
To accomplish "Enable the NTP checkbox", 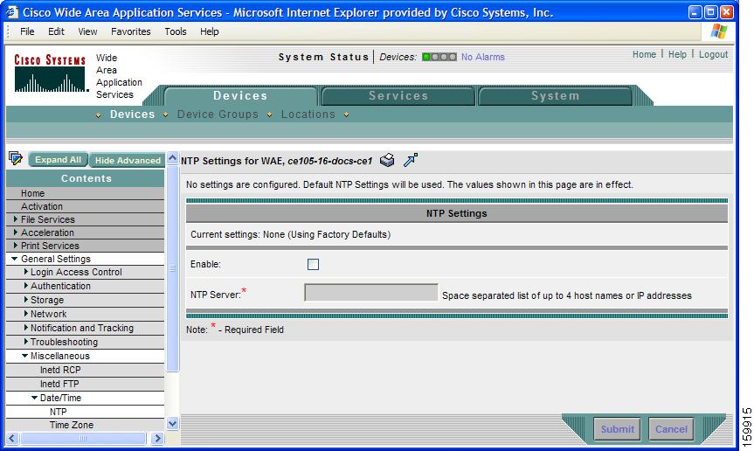I will pos(313,265).
